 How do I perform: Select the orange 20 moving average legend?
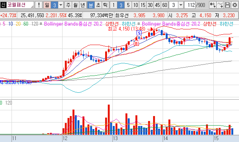pyautogui.click(x=18, y=24)
